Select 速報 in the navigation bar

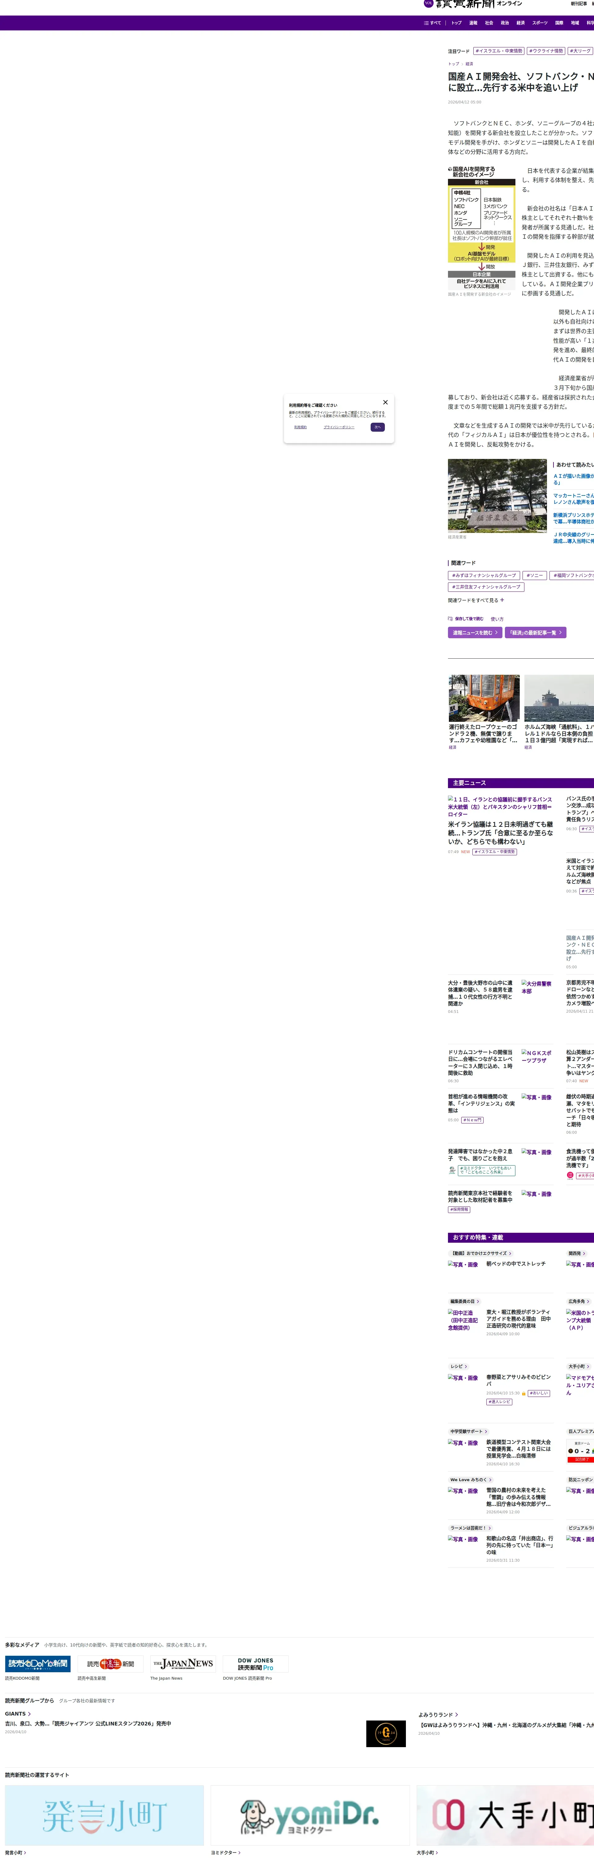coord(473,23)
